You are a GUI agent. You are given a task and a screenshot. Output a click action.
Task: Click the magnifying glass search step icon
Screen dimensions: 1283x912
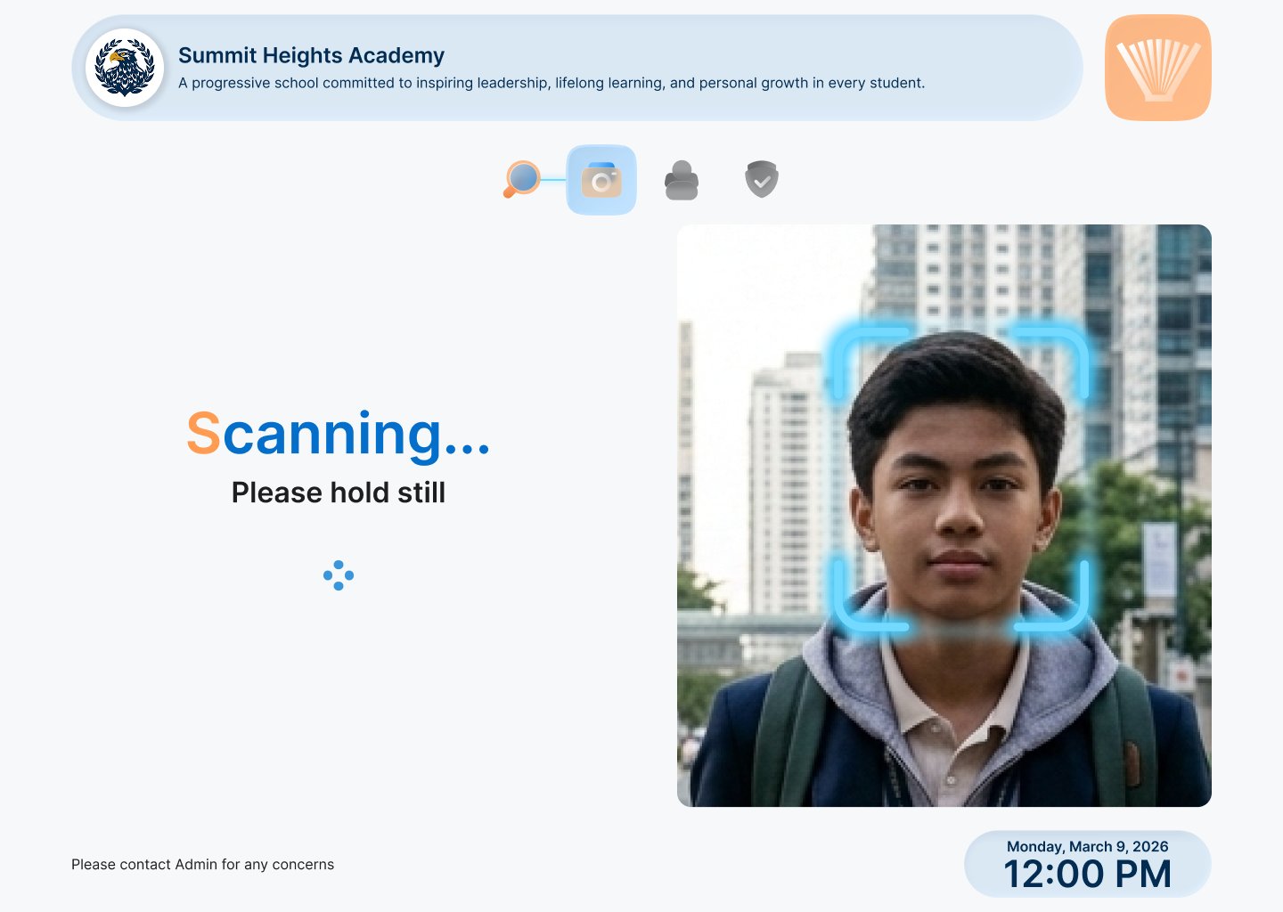pos(521,179)
